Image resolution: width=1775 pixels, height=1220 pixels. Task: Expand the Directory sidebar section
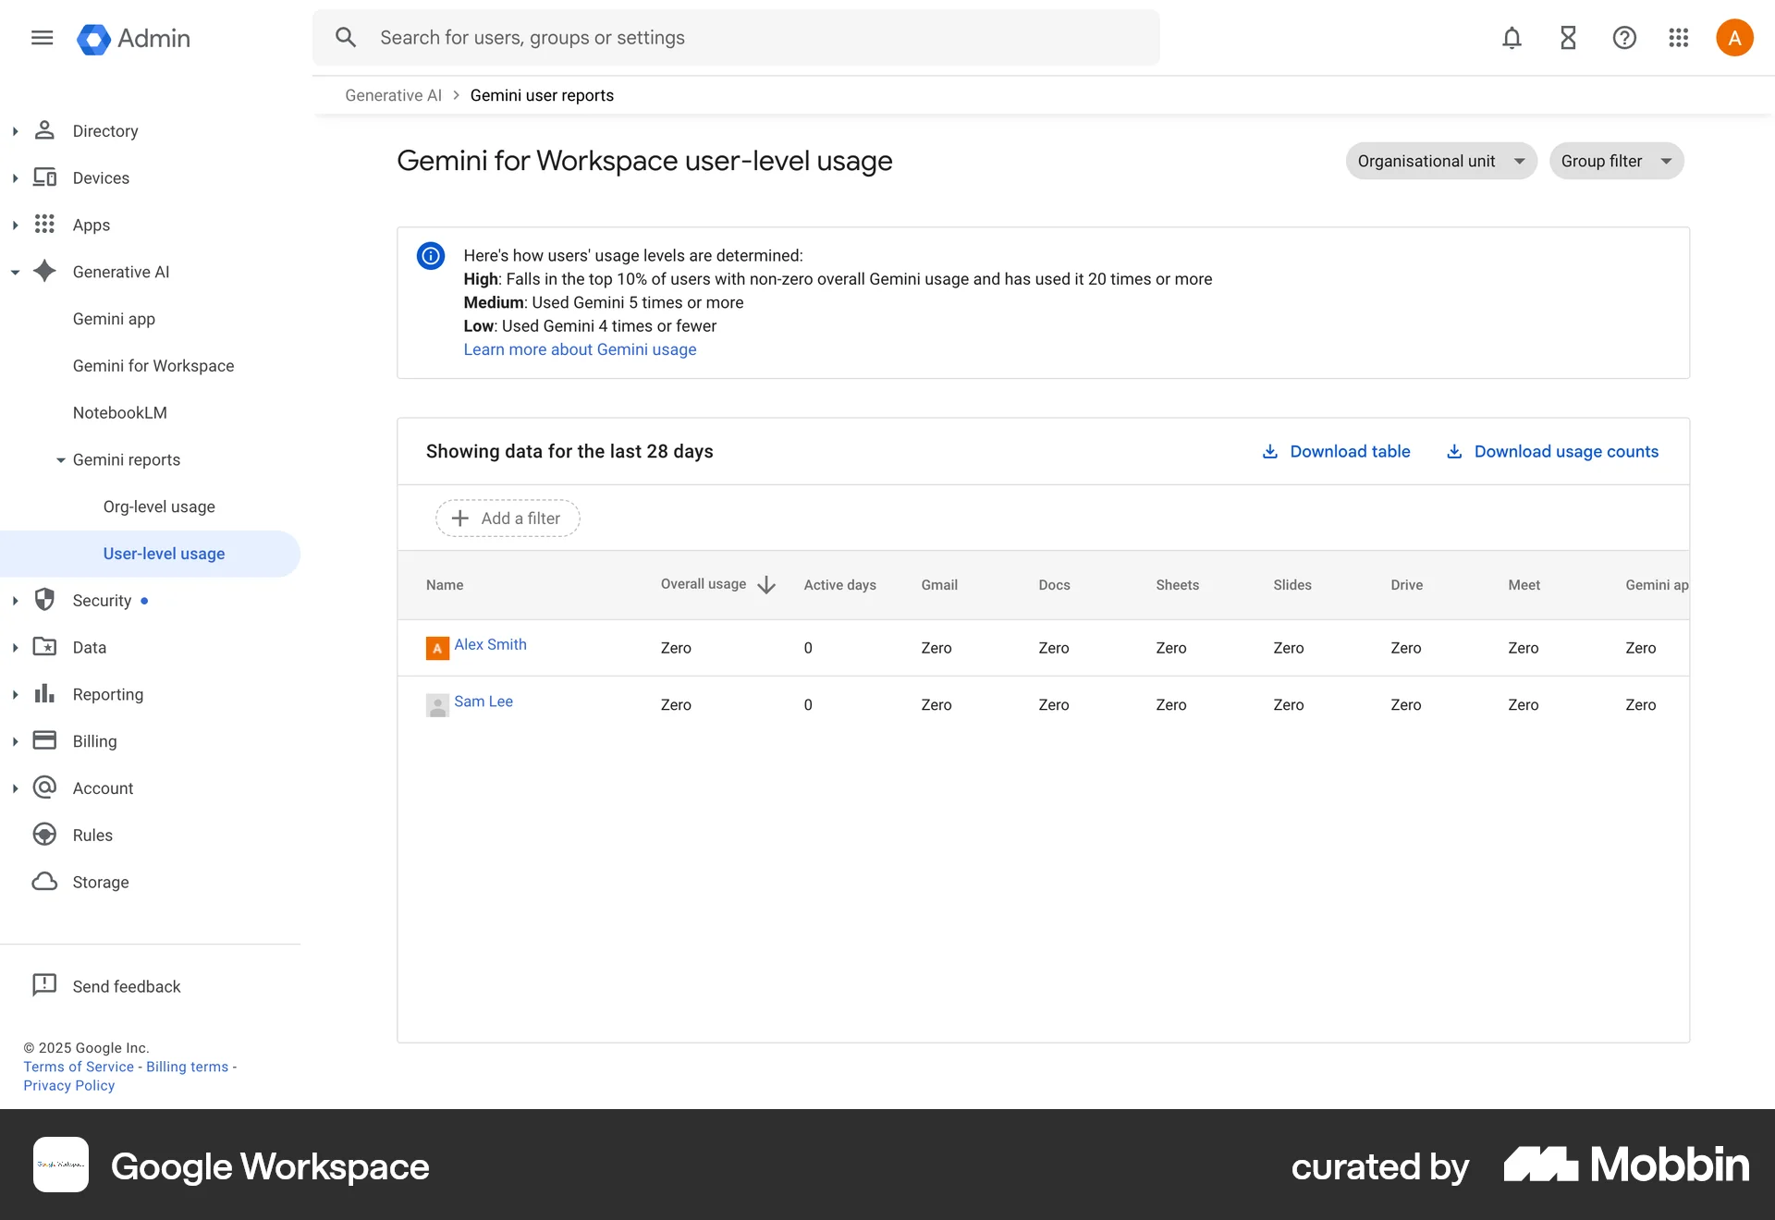14,130
